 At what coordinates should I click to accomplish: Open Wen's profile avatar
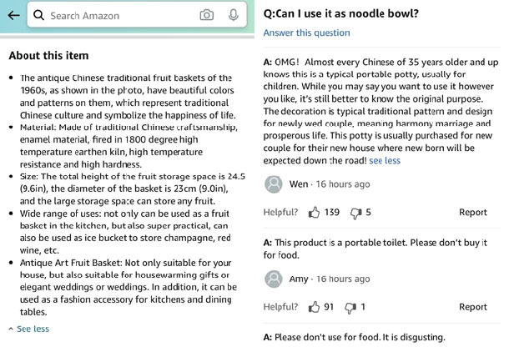273,184
